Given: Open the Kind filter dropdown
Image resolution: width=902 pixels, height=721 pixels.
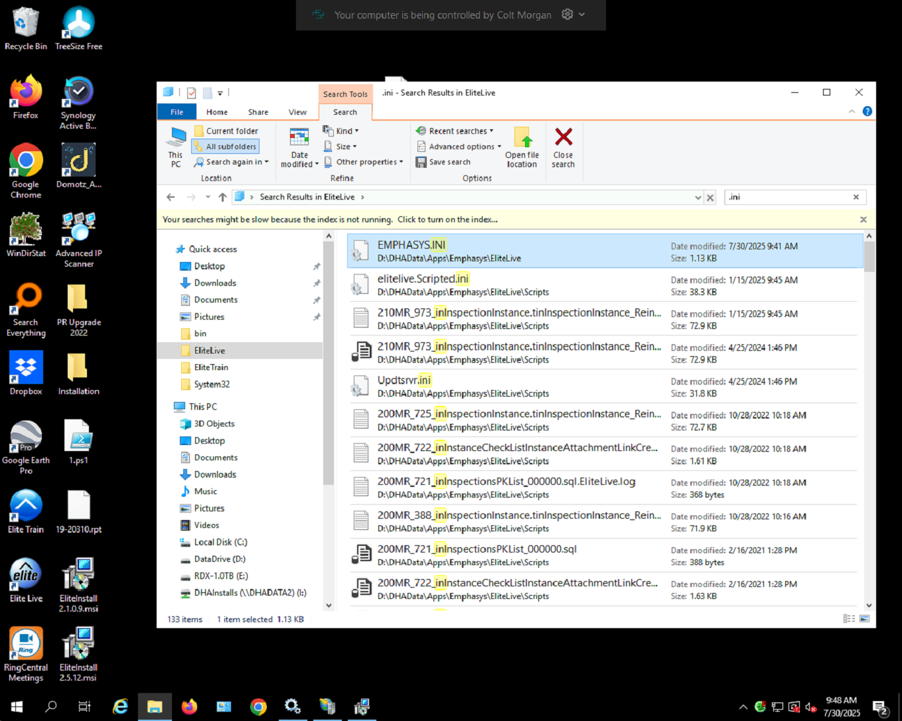Looking at the screenshot, I should tap(340, 131).
